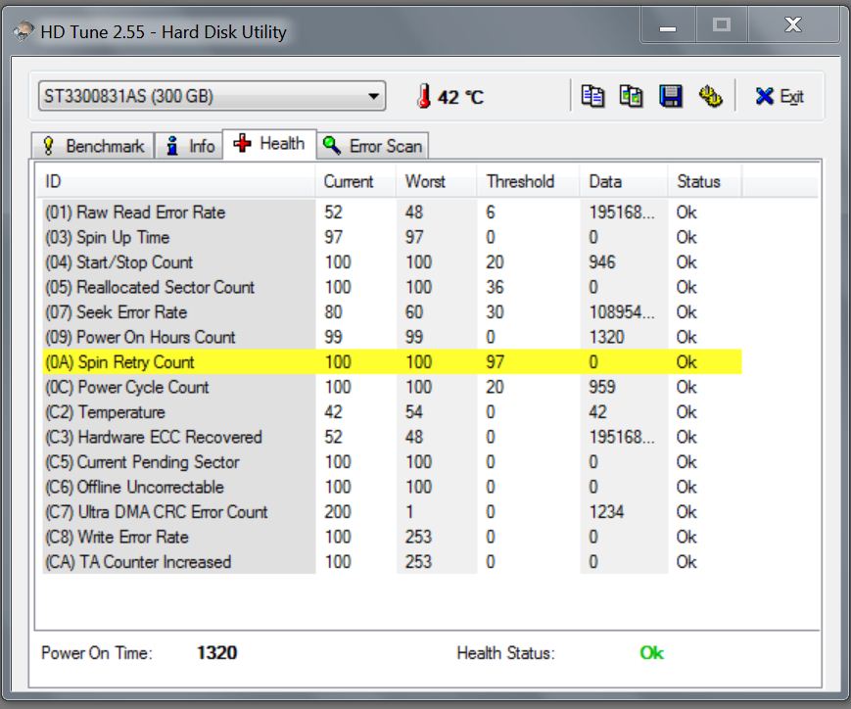Screen dimensions: 851x709
Task: Click the Threshold column header
Action: pos(528,181)
